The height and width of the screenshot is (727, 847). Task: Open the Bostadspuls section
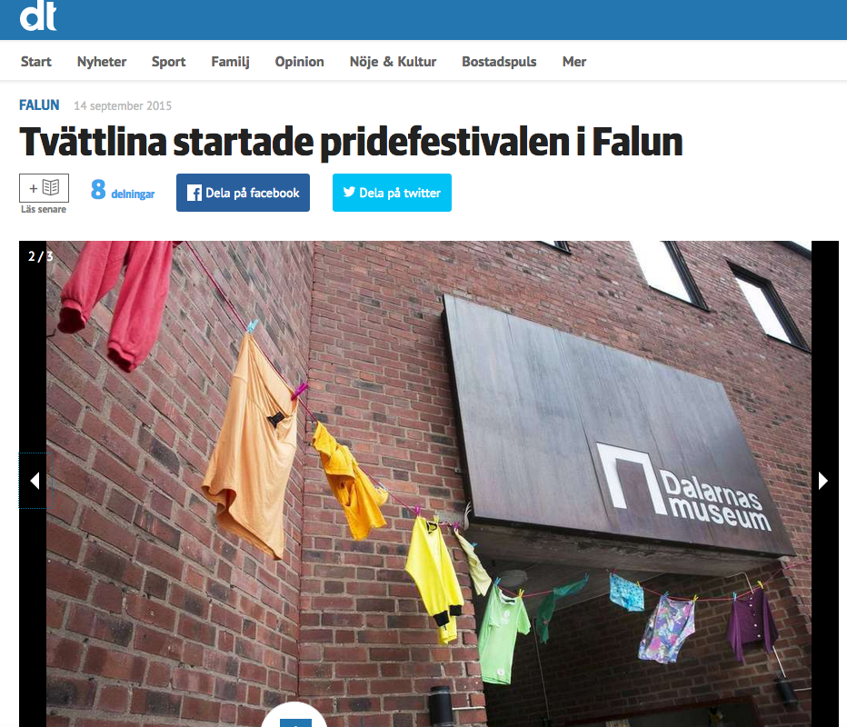pyautogui.click(x=499, y=62)
